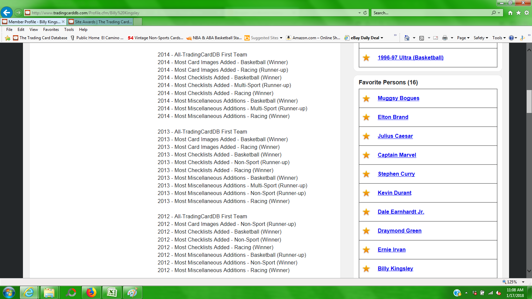
Task: Open the command bar Tools dropdown
Action: tap(499, 38)
